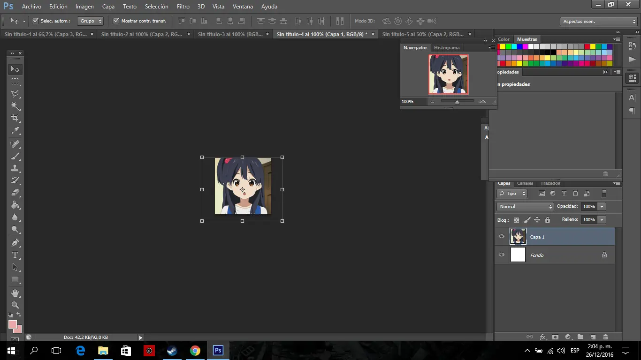Switch to the Color panel tab
This screenshot has height=360, width=641.
[504, 39]
